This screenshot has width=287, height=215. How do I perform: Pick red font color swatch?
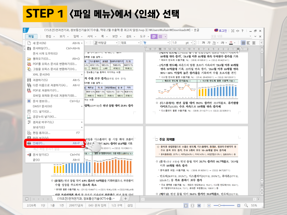tap(231, 43)
